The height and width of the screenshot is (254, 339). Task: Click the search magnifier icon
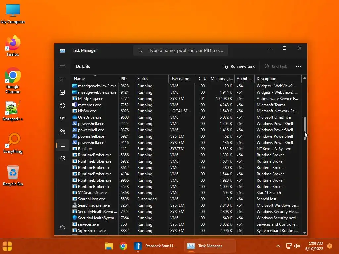pyautogui.click(x=140, y=50)
